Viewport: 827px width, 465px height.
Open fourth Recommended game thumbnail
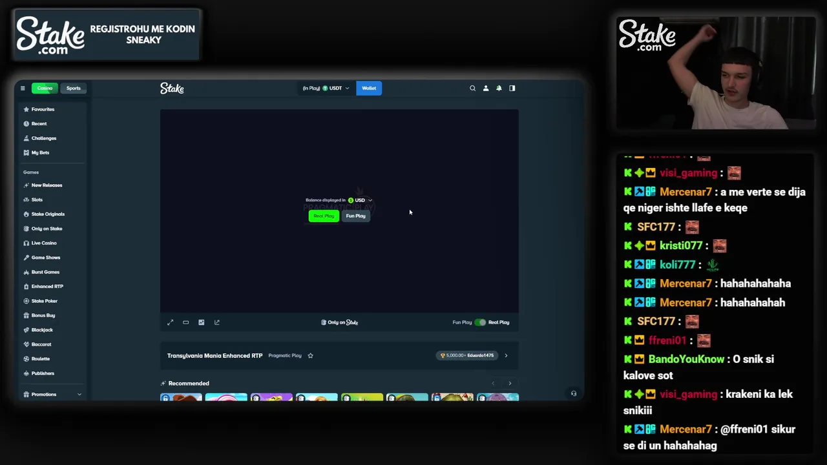317,397
